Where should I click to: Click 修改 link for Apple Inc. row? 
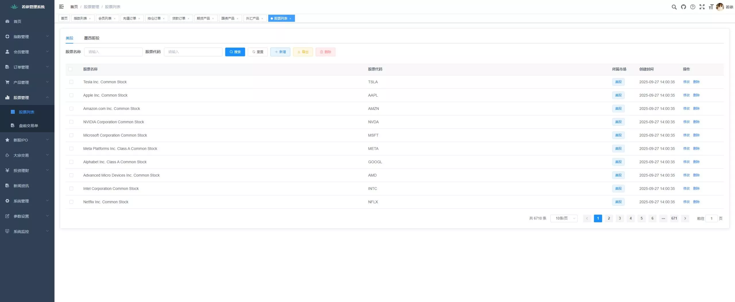[686, 95]
